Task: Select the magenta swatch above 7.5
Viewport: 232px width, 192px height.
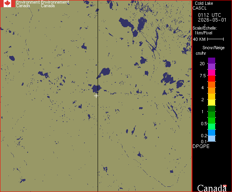Action: click(212, 72)
